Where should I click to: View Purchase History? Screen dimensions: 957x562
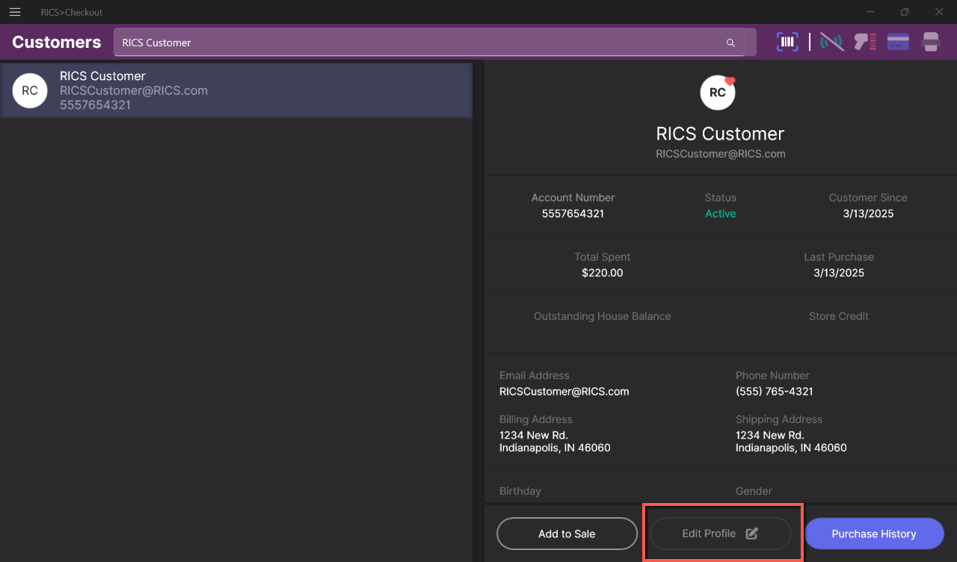(874, 534)
